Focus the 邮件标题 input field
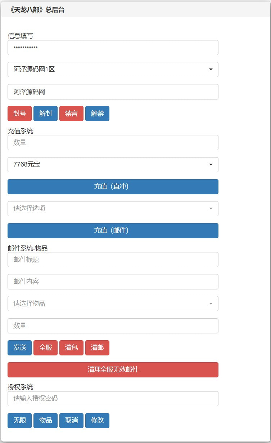Viewport: 271px width, 443px height. [113, 260]
